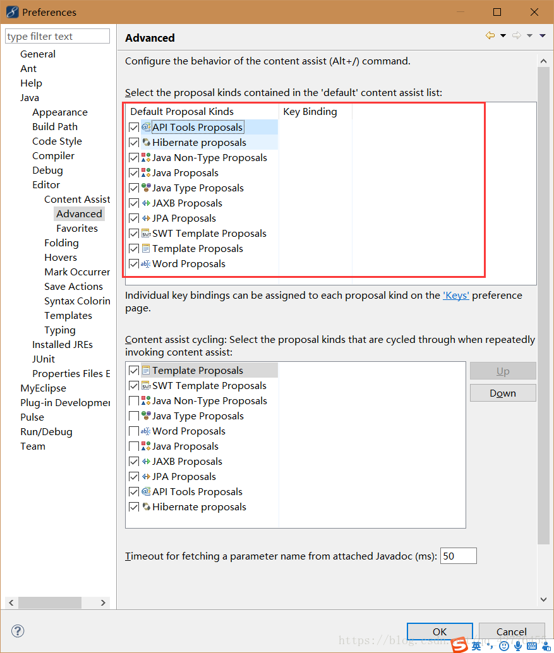
Task: Uncheck Java Non-Type Proposals in default list
Action: [x=134, y=158]
